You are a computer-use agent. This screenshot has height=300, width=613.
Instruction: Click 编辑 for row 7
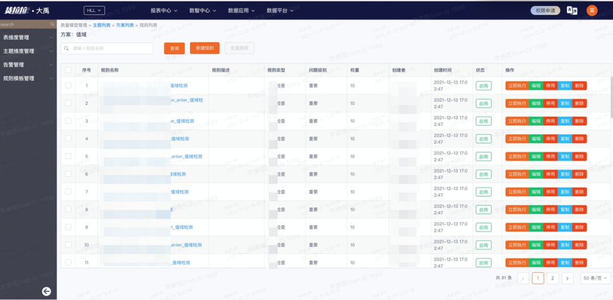(536, 192)
